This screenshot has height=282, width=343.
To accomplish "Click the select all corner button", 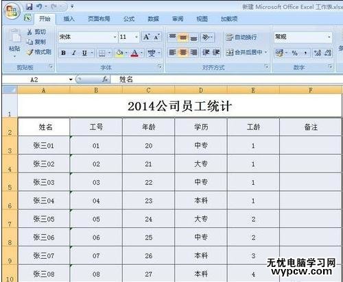I will click(10, 90).
